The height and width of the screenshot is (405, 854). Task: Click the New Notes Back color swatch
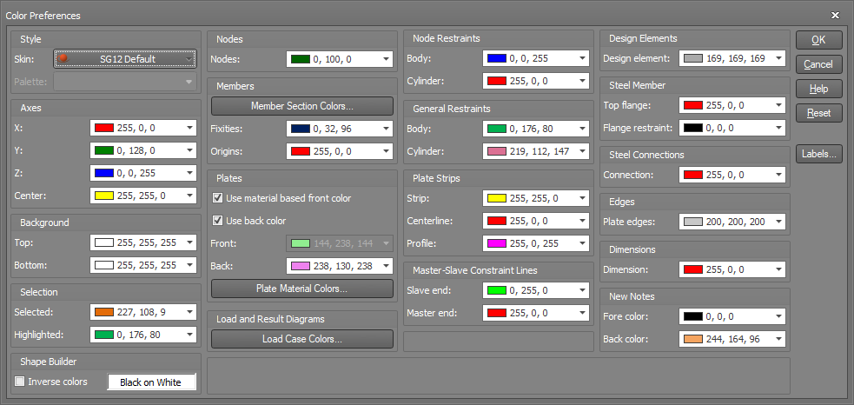click(693, 339)
